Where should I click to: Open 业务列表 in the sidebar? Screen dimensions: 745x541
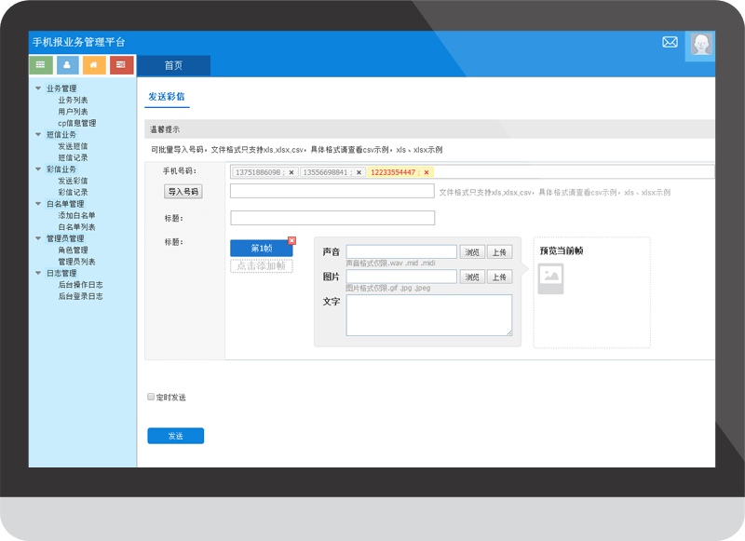pyautogui.click(x=73, y=100)
